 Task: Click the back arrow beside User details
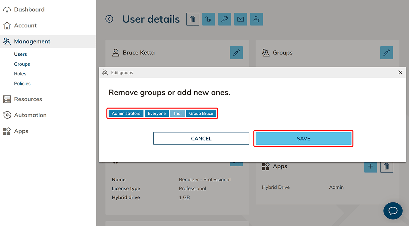(x=109, y=19)
